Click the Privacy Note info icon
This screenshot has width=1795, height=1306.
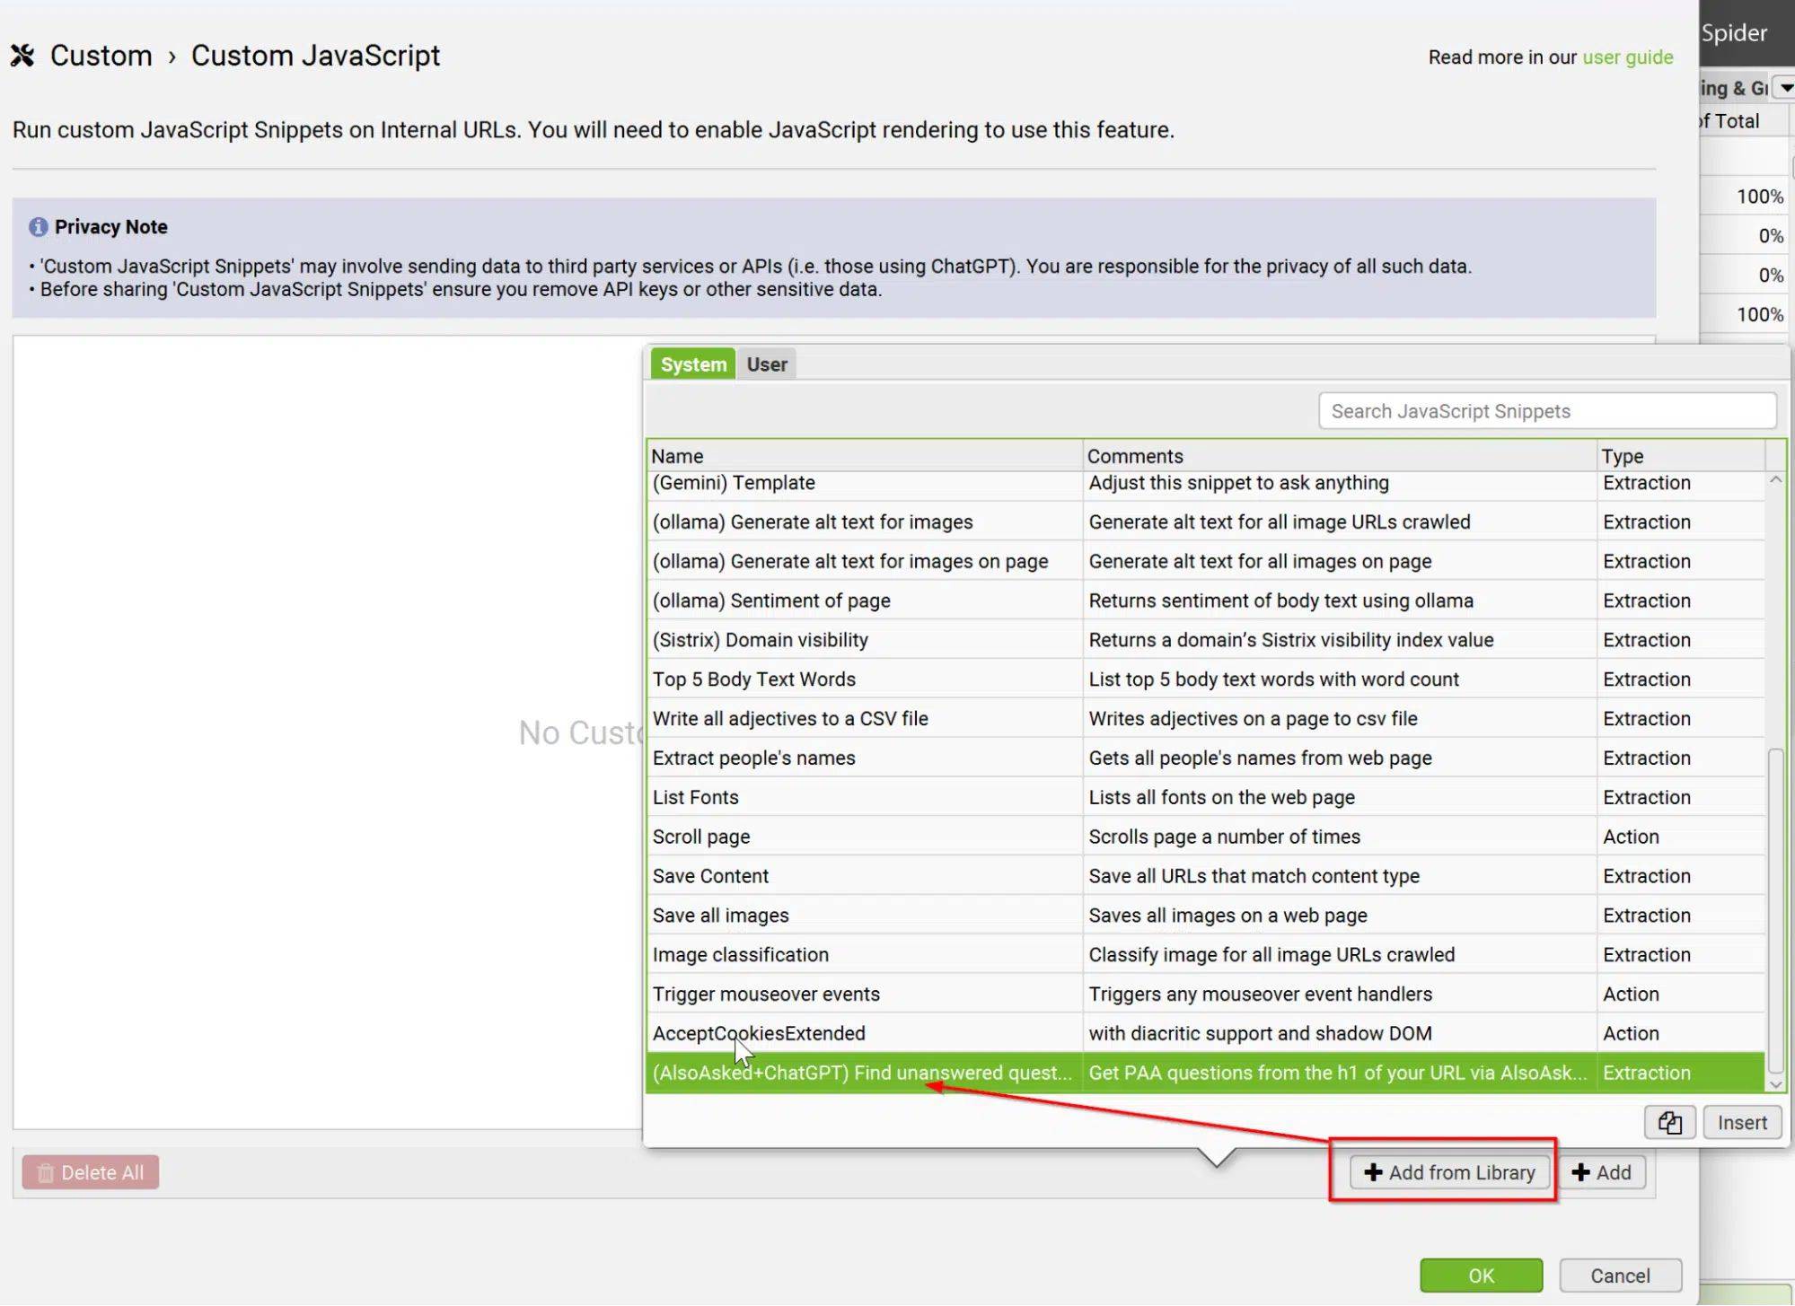[38, 227]
